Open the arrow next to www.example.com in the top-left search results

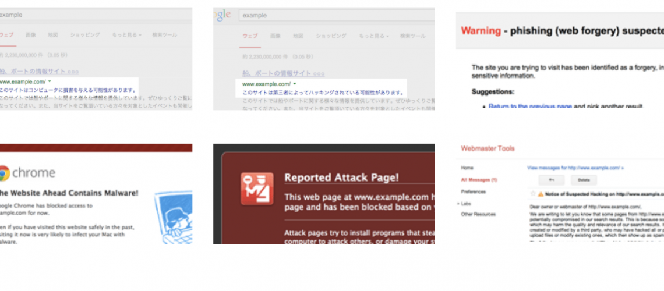(50, 81)
